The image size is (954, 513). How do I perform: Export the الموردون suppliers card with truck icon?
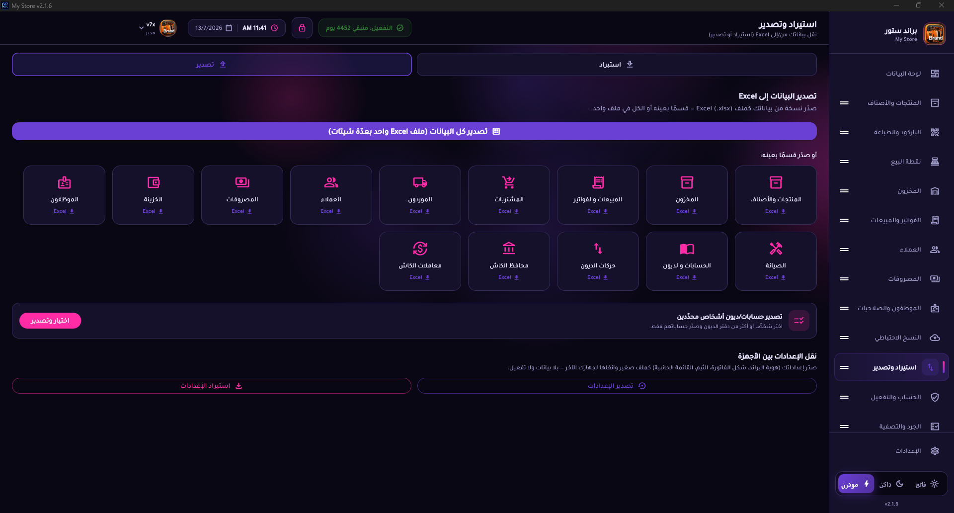coord(420,195)
